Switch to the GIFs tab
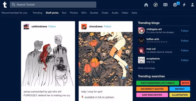This screenshot has height=101, width=196. click(84, 13)
